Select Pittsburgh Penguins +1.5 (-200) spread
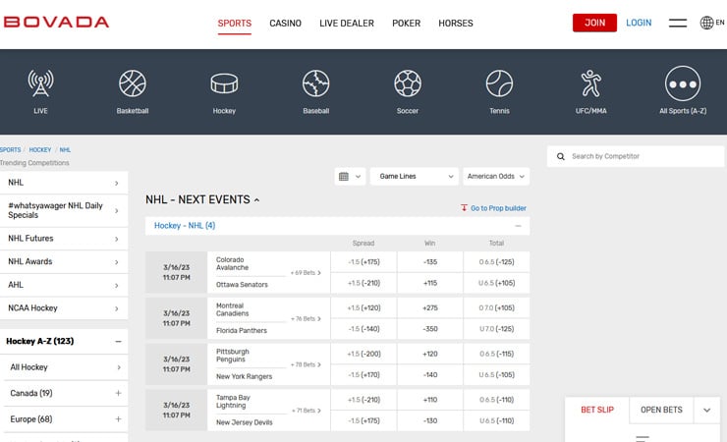The image size is (727, 442). pyautogui.click(x=363, y=354)
